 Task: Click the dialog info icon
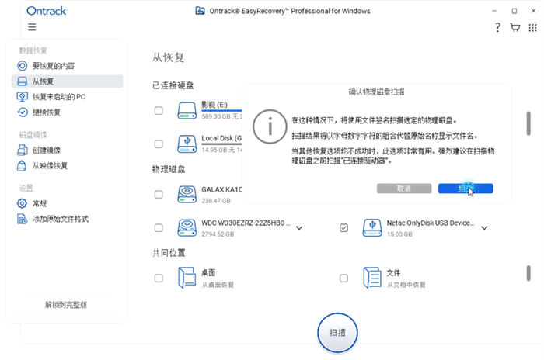point(270,126)
